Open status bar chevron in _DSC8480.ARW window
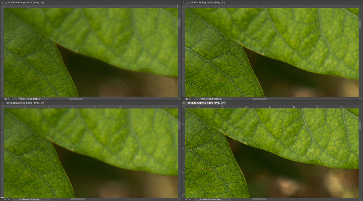Screen dimensions: 363x201 pyautogui.click(x=48, y=199)
